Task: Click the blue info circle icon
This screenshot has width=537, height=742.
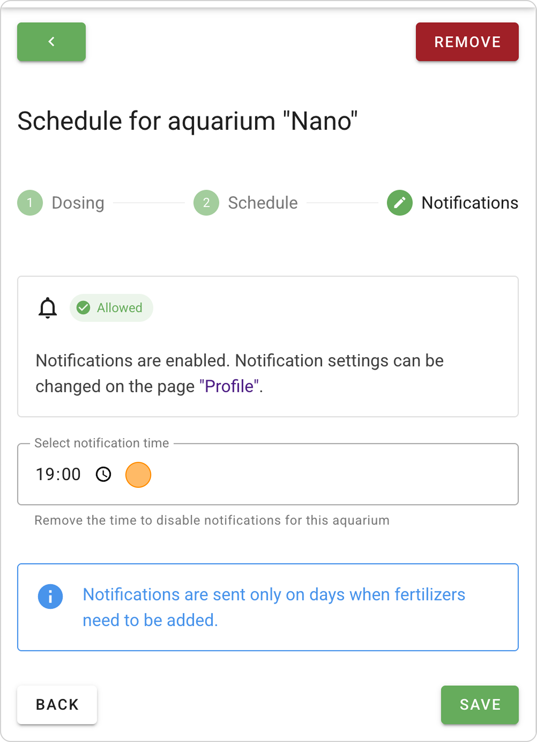Action: [x=50, y=596]
